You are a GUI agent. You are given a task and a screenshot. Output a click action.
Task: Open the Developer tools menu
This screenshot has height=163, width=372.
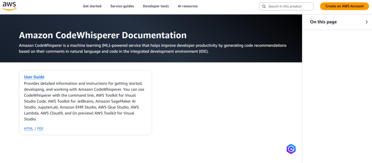click(x=156, y=6)
